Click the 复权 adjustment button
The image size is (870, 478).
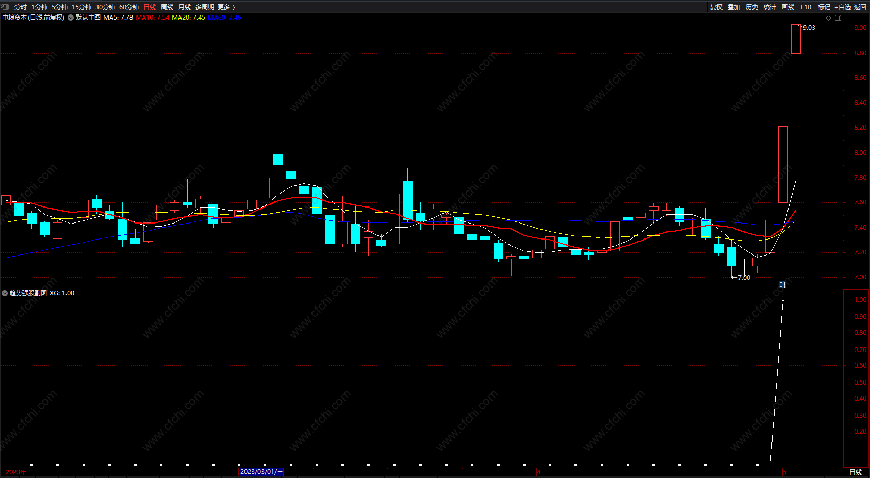(x=716, y=7)
